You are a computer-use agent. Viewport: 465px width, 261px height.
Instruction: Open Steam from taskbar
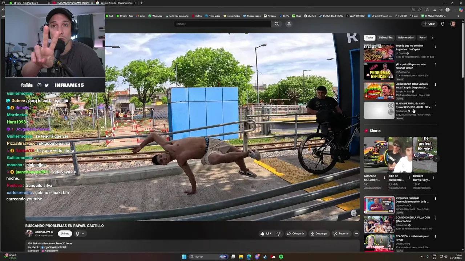[265, 257]
